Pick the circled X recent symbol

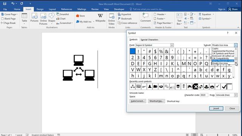click(x=195, y=87)
